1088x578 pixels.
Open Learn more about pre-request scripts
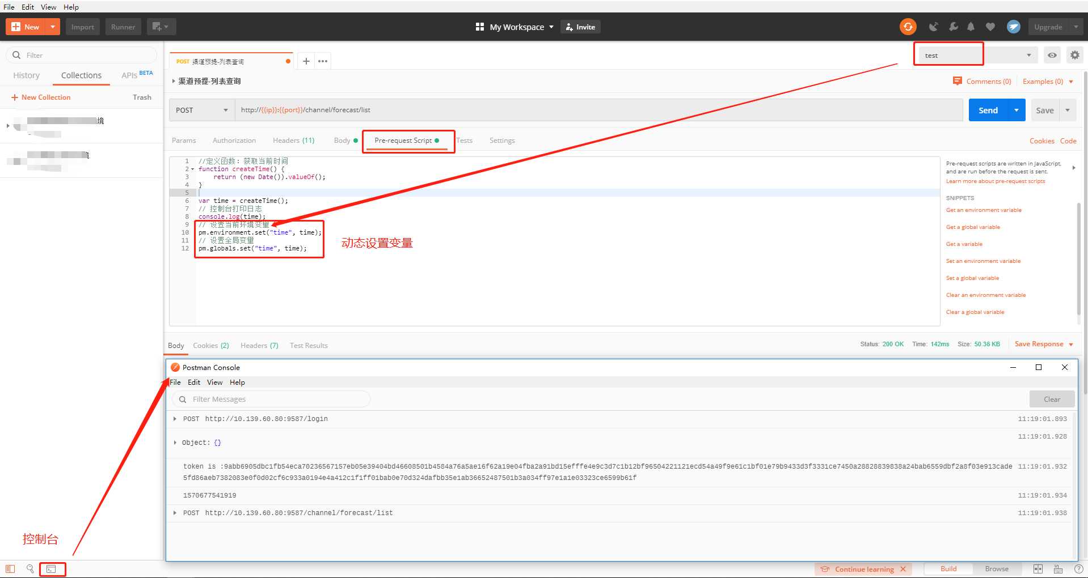click(x=996, y=181)
